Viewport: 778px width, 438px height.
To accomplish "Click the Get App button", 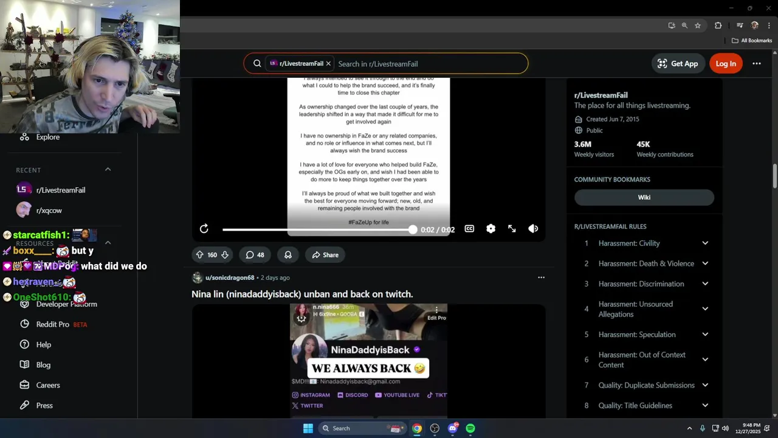I will [x=678, y=63].
